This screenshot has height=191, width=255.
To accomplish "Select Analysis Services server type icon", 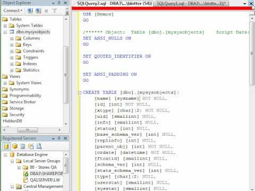I will coord(15,146).
